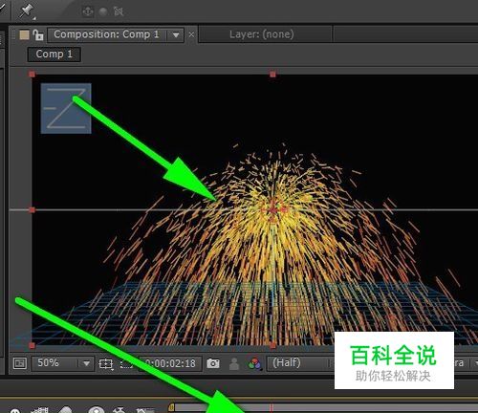Click the Show Snapshot person icon

234,363
